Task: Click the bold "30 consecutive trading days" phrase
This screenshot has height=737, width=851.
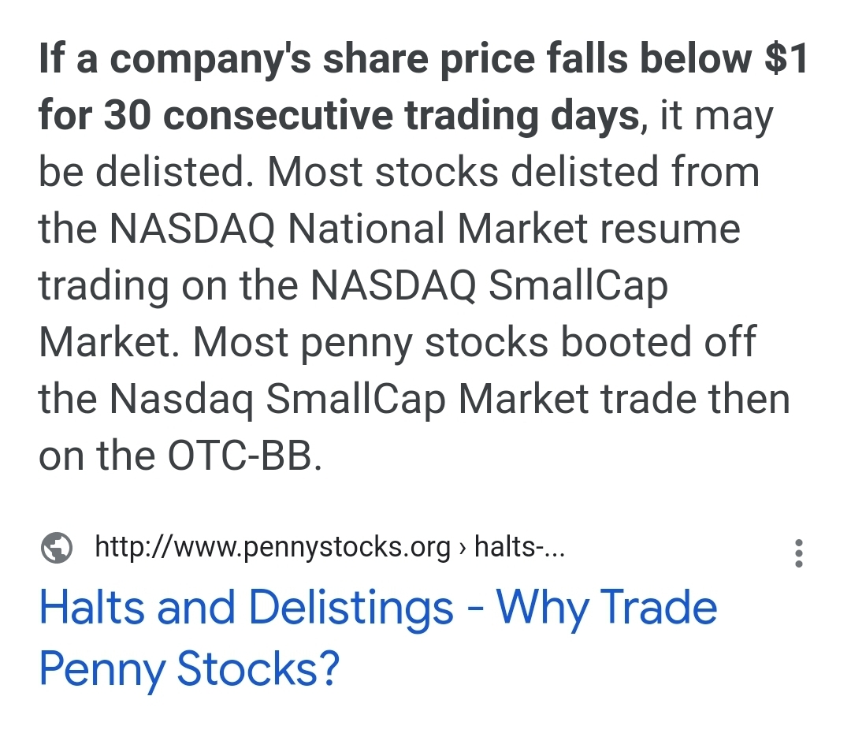Action: point(372,115)
